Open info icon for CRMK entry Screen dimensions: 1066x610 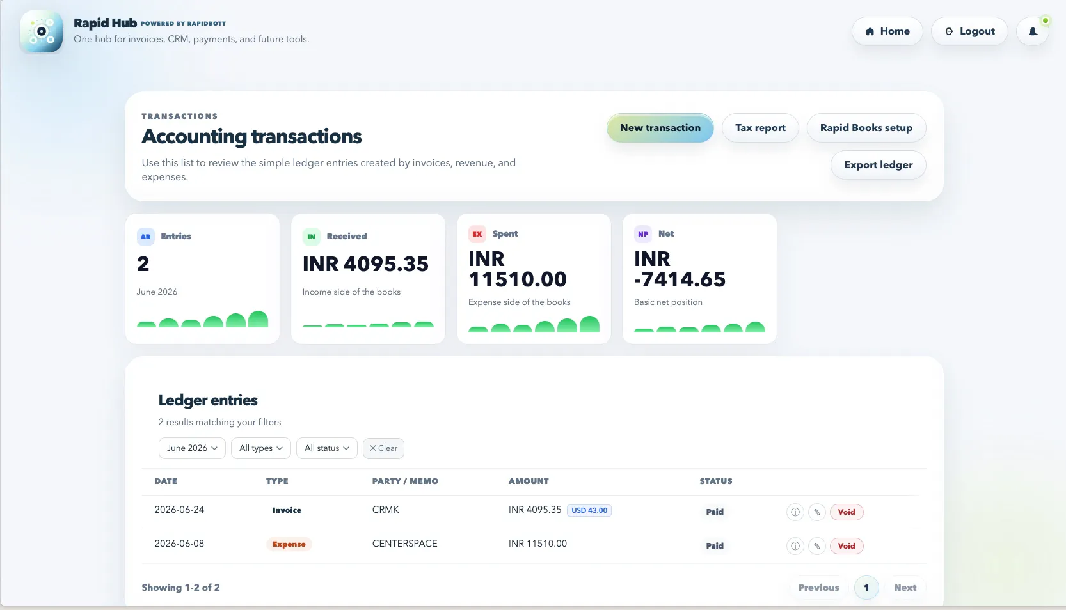[795, 512]
